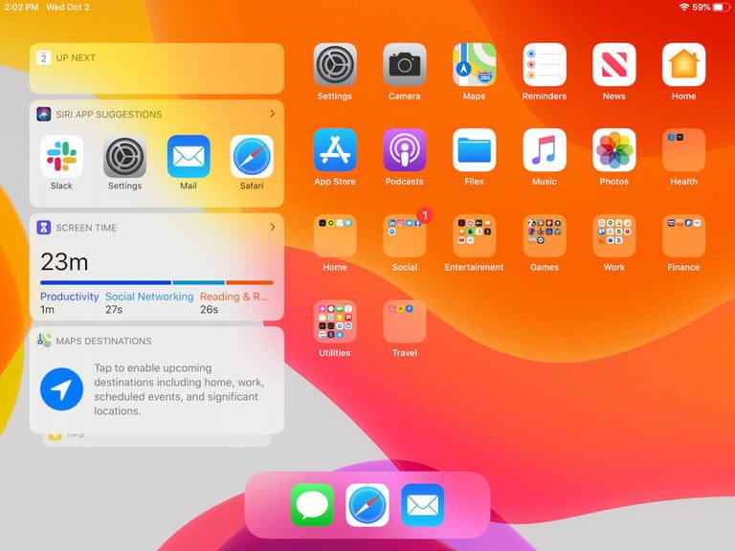Tap the Maps Destinations header icon
The image size is (735, 551).
tap(44, 341)
